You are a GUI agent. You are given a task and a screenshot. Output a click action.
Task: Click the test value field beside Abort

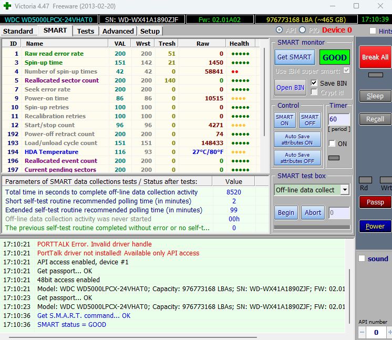coord(339,213)
